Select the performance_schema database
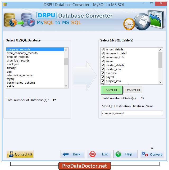169x170 pixels. [35, 83]
